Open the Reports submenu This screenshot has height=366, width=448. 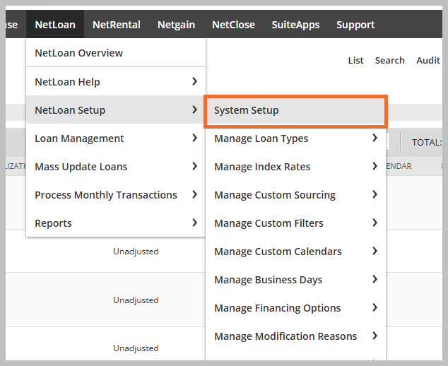pyautogui.click(x=116, y=223)
